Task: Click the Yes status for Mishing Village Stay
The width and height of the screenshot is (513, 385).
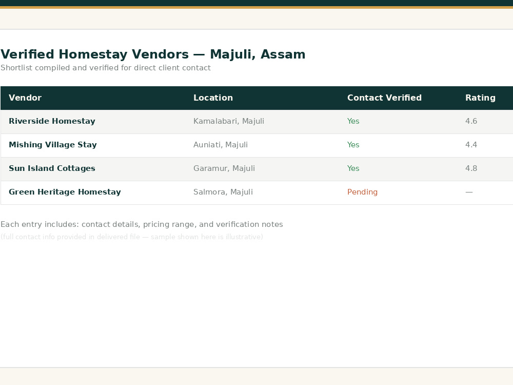Action: (x=353, y=145)
